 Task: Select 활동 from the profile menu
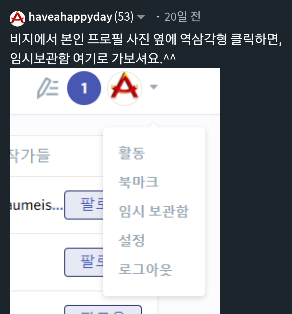132,153
